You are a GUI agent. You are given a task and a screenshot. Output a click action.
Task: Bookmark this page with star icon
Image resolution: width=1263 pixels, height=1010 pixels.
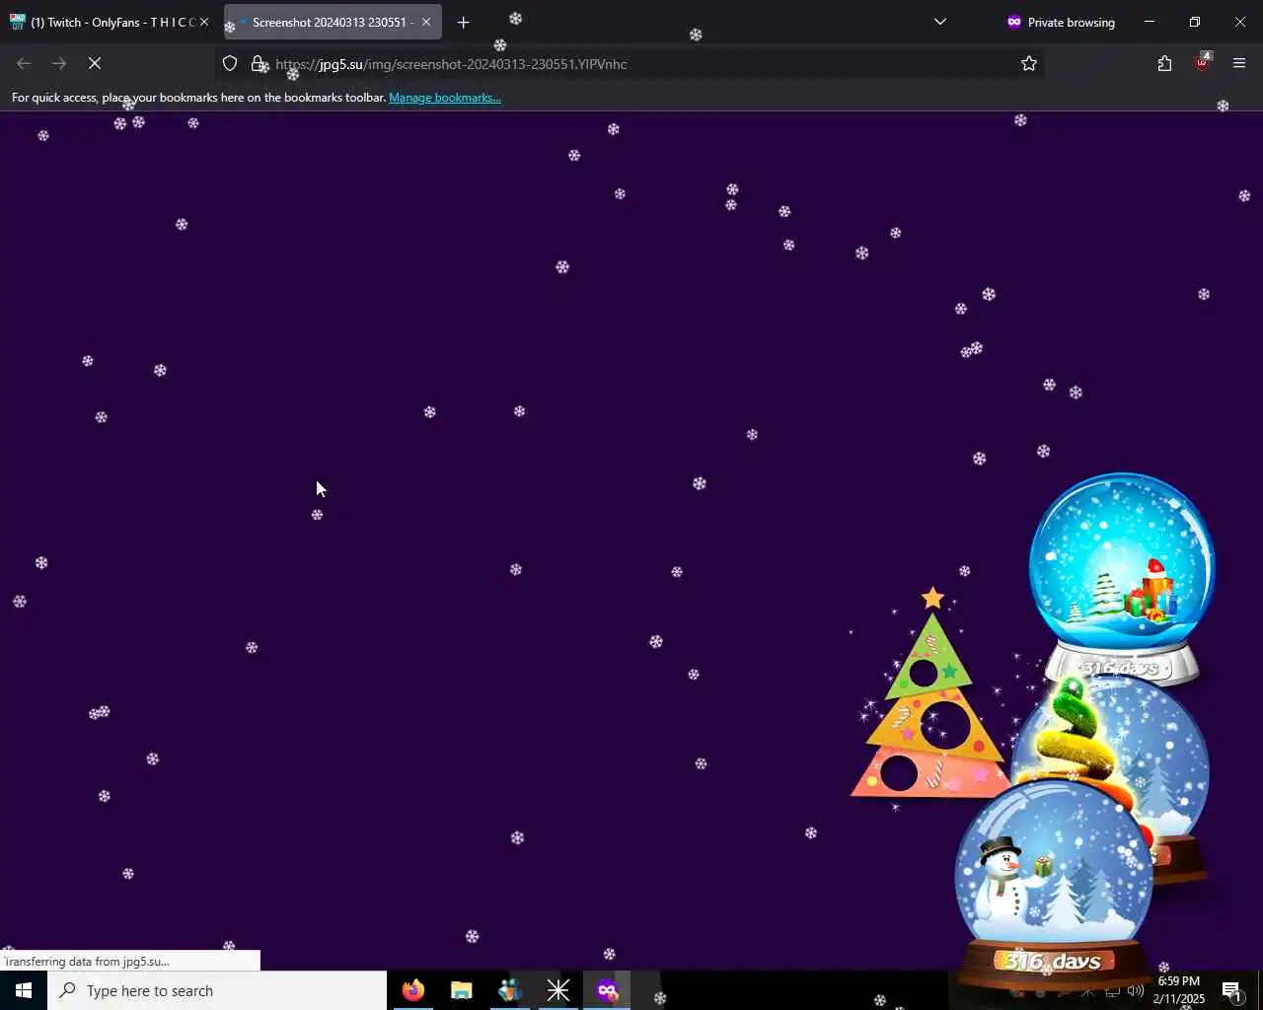[1029, 64]
